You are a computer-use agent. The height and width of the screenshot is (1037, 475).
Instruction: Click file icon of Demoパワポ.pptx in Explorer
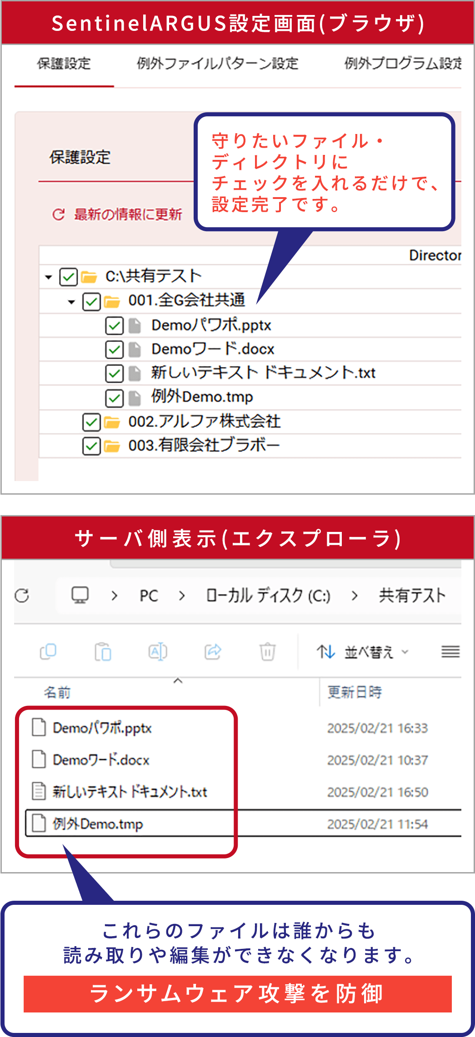pos(39,727)
